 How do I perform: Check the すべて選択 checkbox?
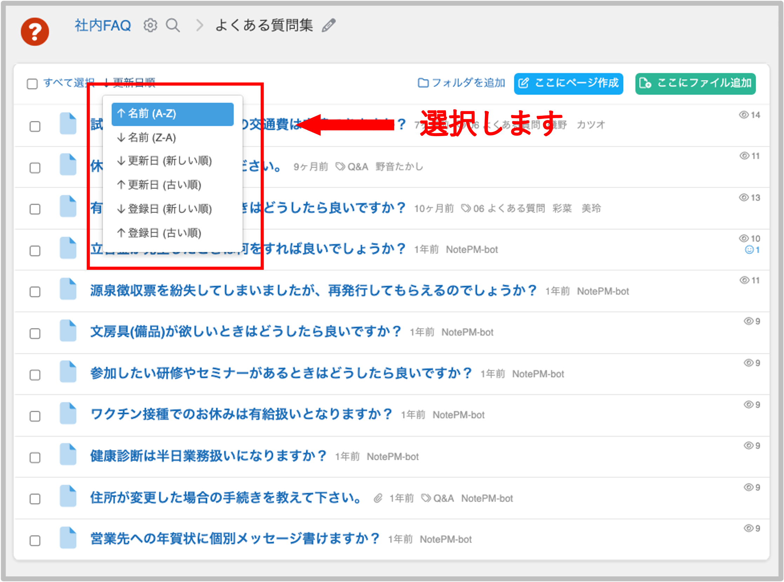point(32,84)
